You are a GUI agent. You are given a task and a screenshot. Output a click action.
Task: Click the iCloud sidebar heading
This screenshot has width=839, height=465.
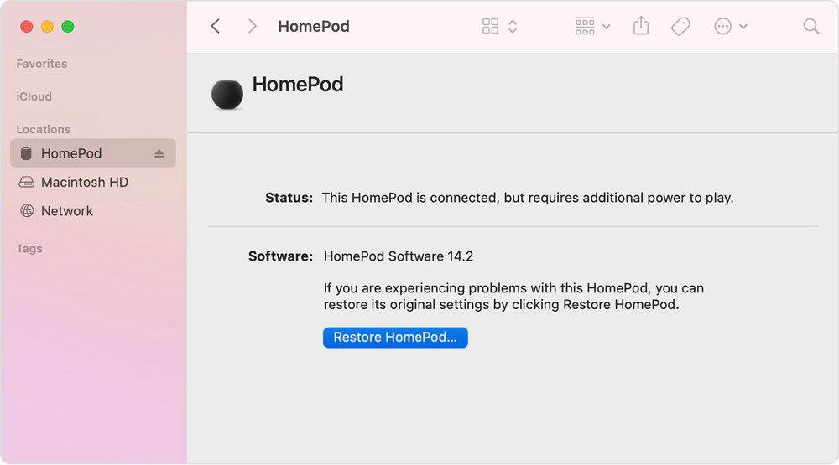point(34,96)
